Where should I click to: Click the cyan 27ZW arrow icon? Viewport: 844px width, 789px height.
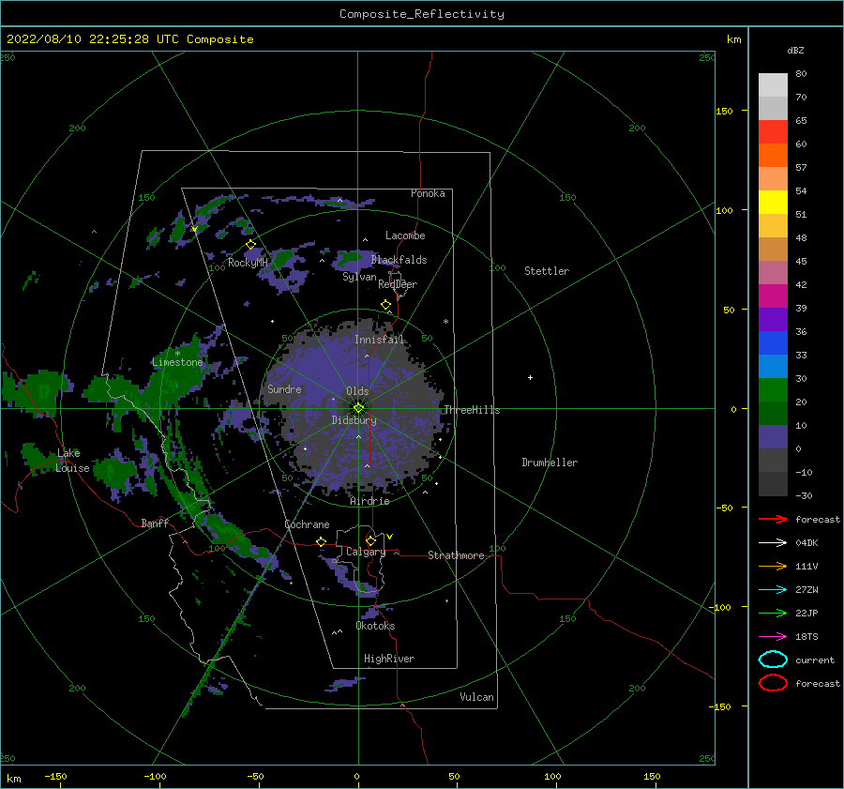pos(773,590)
